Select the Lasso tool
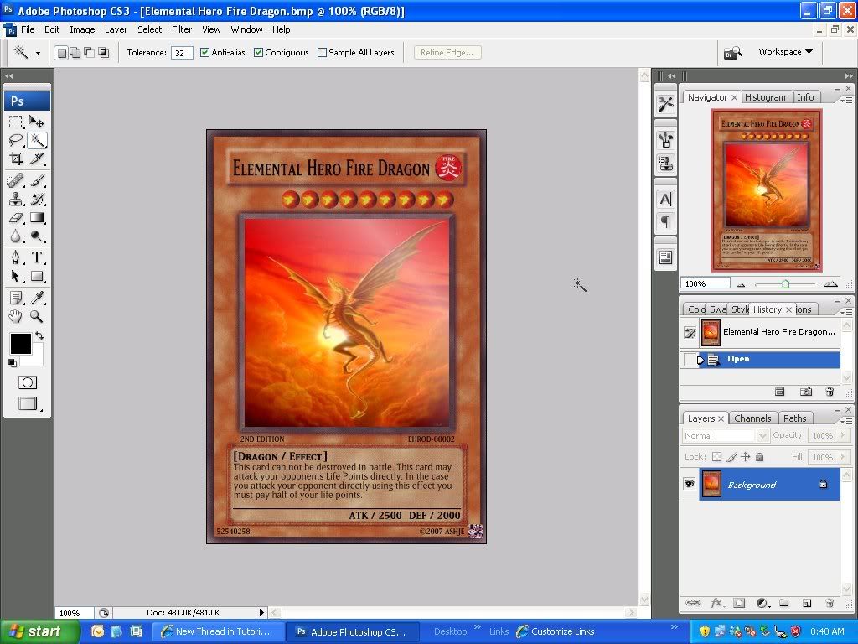The image size is (858, 644). click(x=16, y=140)
